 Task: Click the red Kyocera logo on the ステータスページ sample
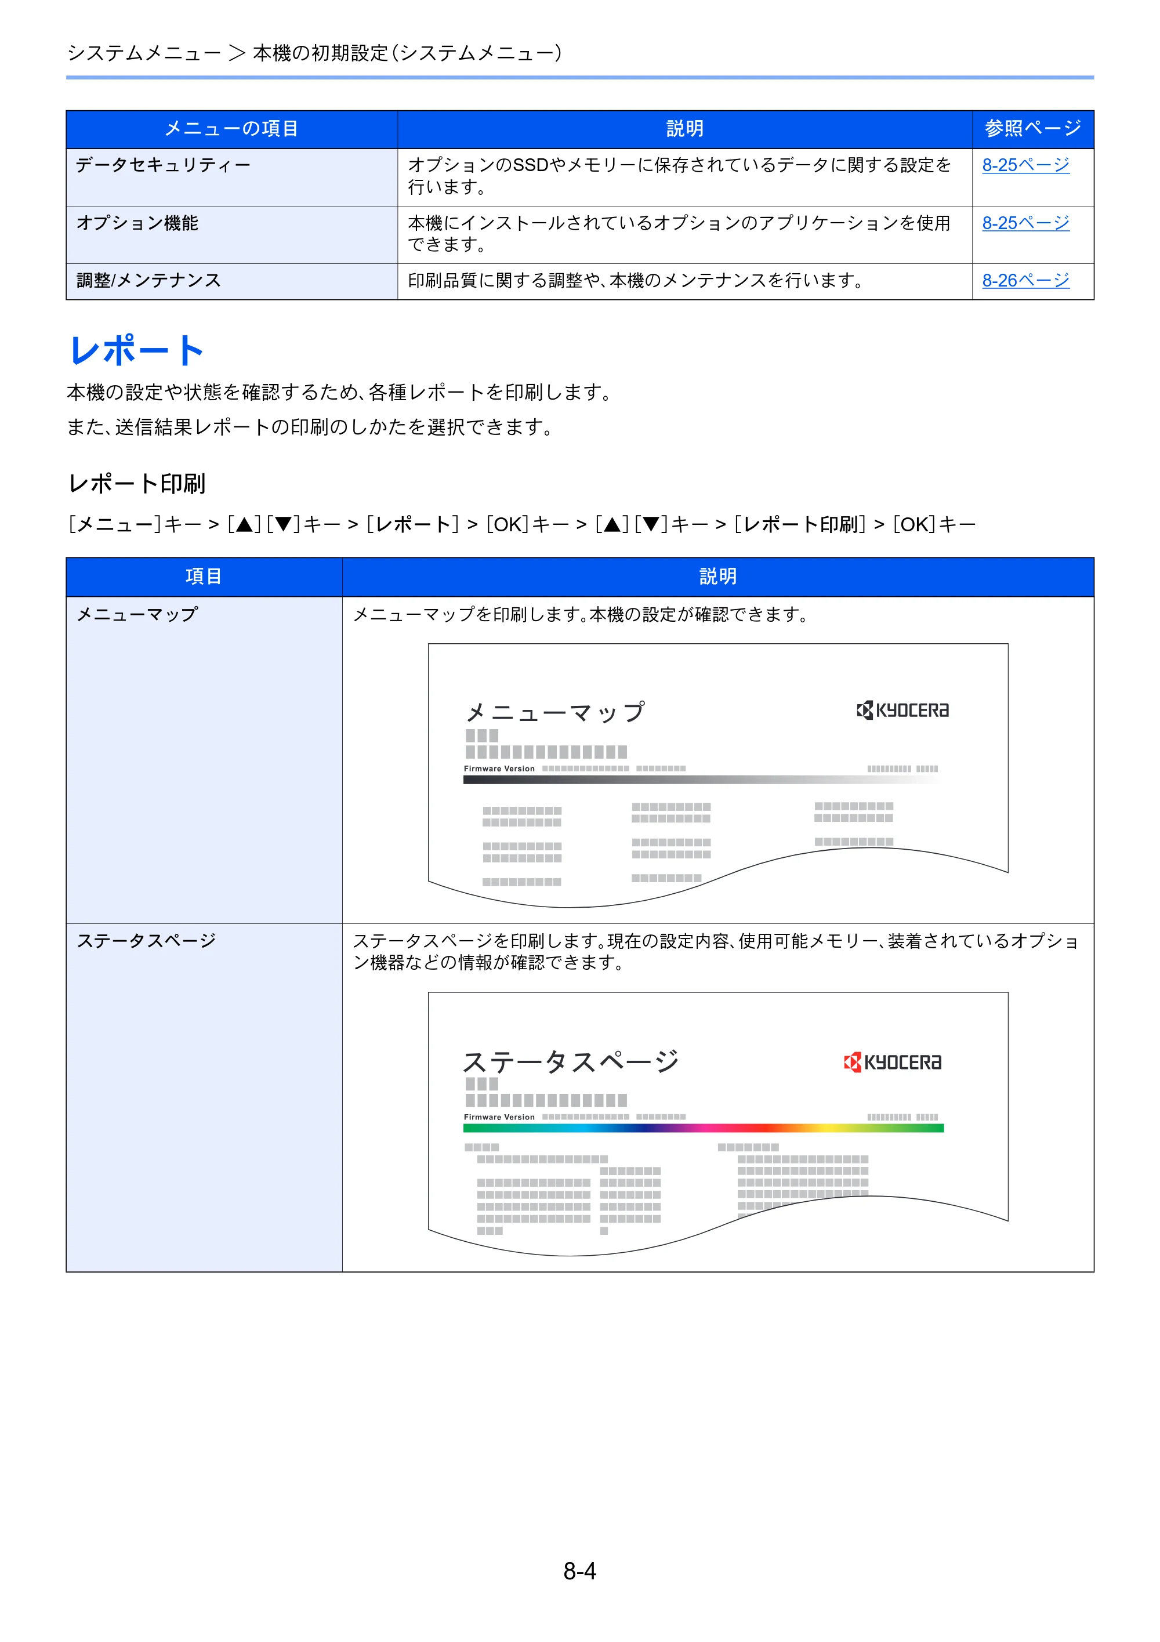893,1062
